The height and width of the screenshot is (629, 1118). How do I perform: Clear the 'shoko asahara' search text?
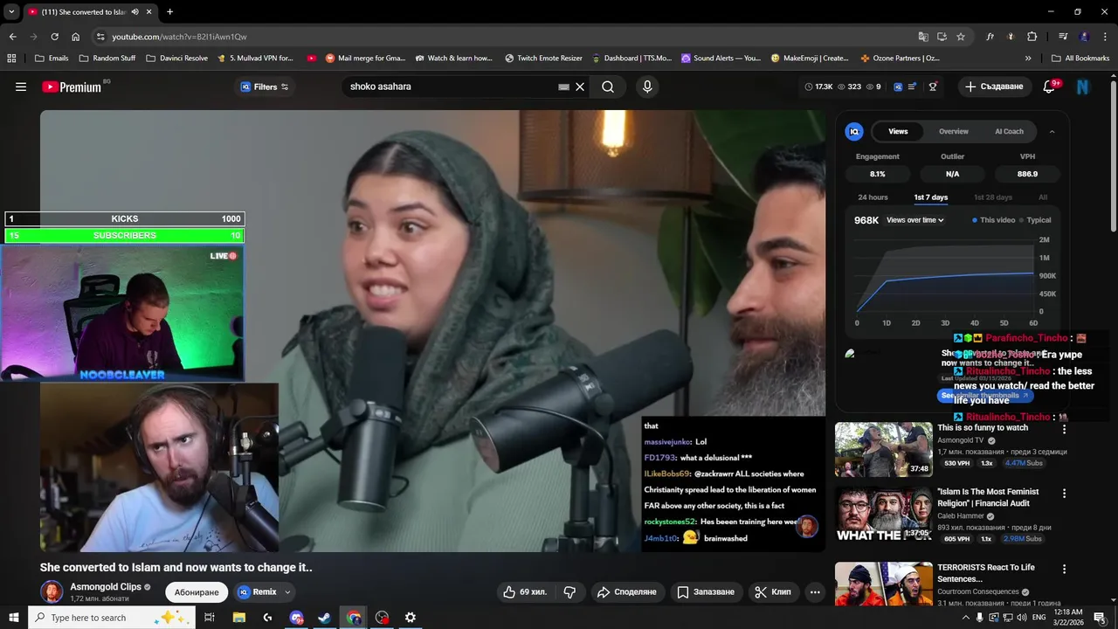579,86
